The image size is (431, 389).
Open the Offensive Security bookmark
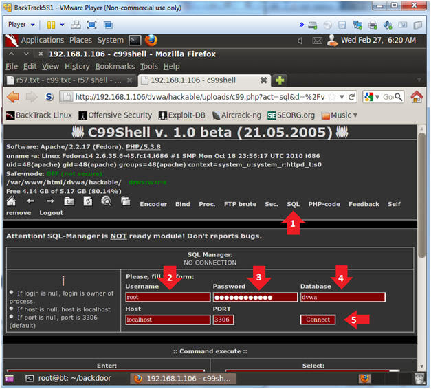115,115
